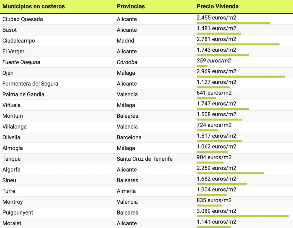Select Ciudalcampo in the table
293x228 pixels.
[19, 41]
